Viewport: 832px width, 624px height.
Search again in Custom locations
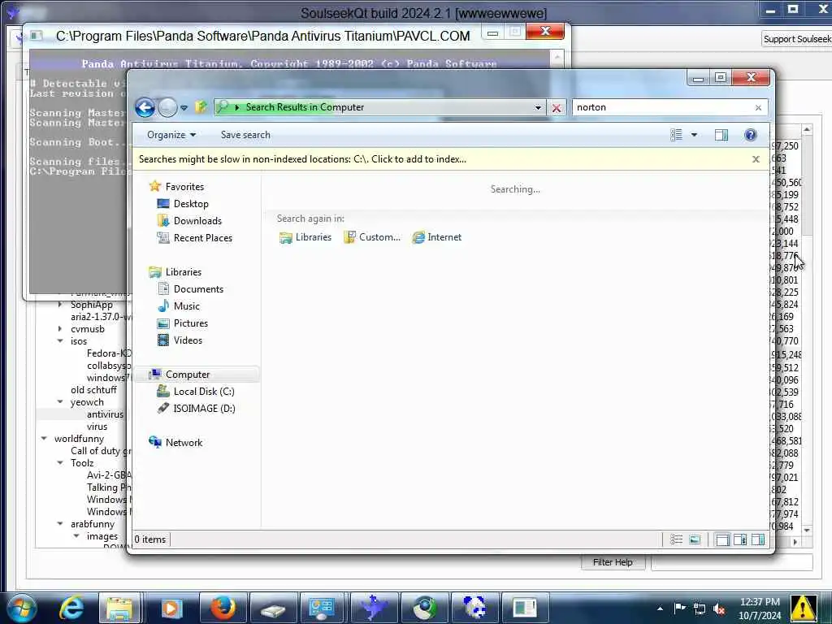372,237
